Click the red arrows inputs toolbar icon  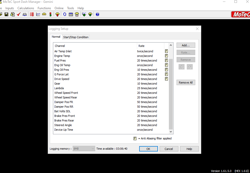tap(32, 14)
